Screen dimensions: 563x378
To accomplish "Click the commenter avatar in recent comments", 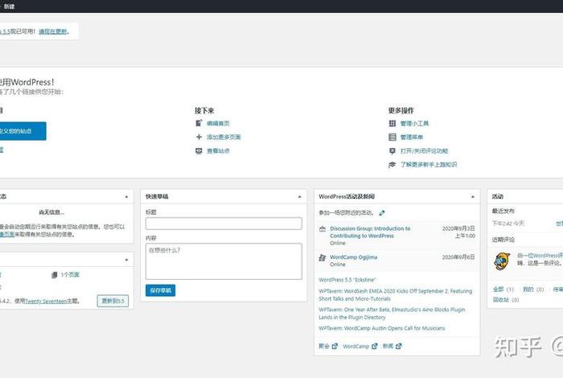I will [x=502, y=261].
